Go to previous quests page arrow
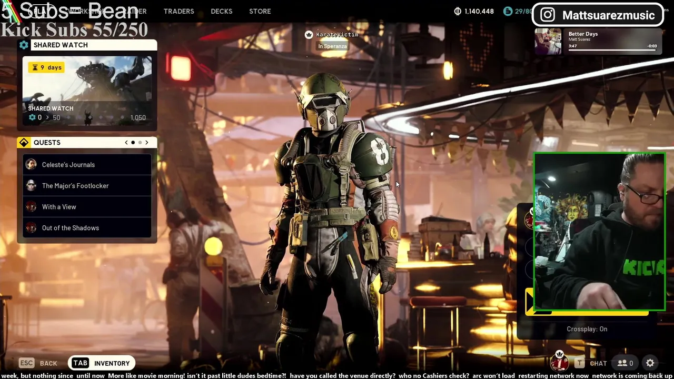This screenshot has height=379, width=674. (126, 143)
